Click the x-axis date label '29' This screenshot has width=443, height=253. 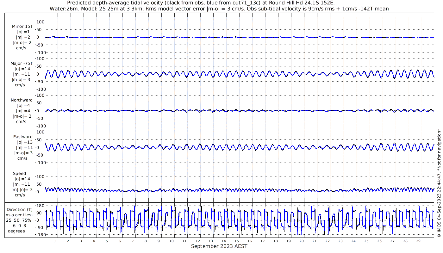tap(418, 241)
